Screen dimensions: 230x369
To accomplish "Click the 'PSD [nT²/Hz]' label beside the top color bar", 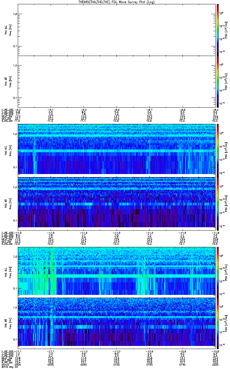I will 225,30.
